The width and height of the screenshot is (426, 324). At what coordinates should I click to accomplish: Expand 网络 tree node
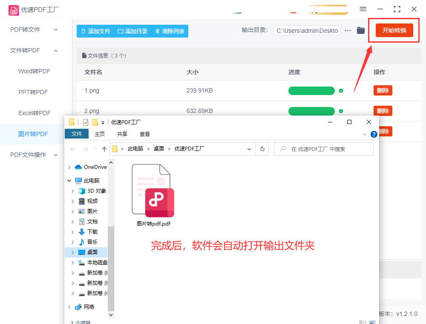pos(69,307)
